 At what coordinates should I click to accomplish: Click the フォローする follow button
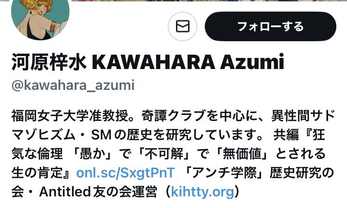(x=271, y=26)
